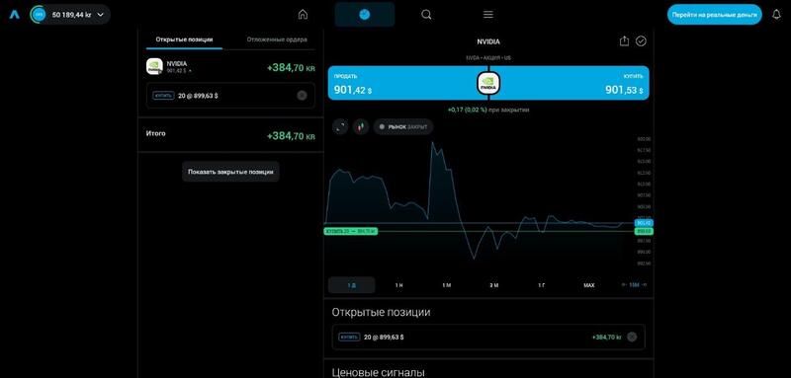Click 'Перейти на реальные деньги' button
This screenshot has width=791, height=378.
point(714,15)
